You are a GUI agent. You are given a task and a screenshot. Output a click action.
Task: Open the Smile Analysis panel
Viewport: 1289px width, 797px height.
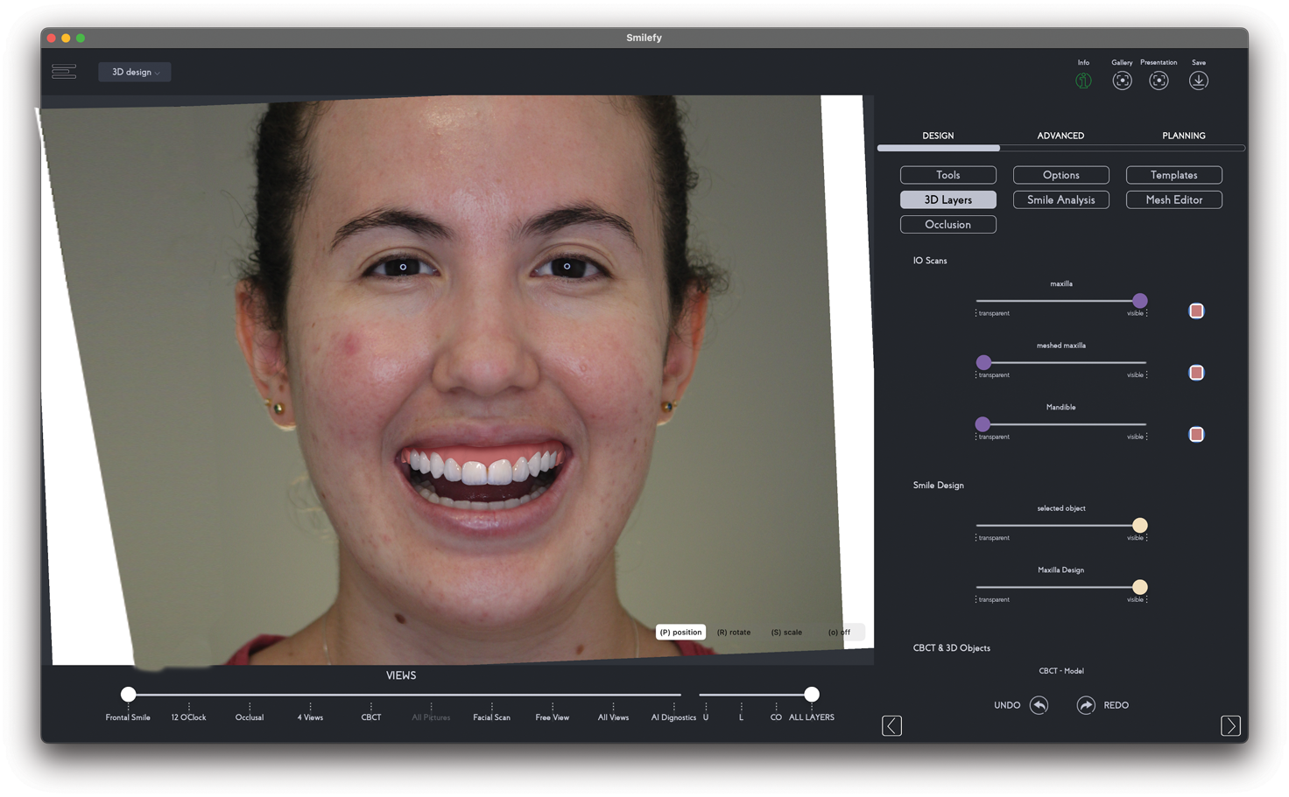click(x=1060, y=199)
